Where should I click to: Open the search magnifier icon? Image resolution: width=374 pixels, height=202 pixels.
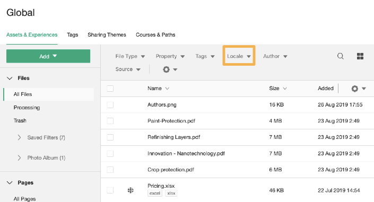click(341, 56)
